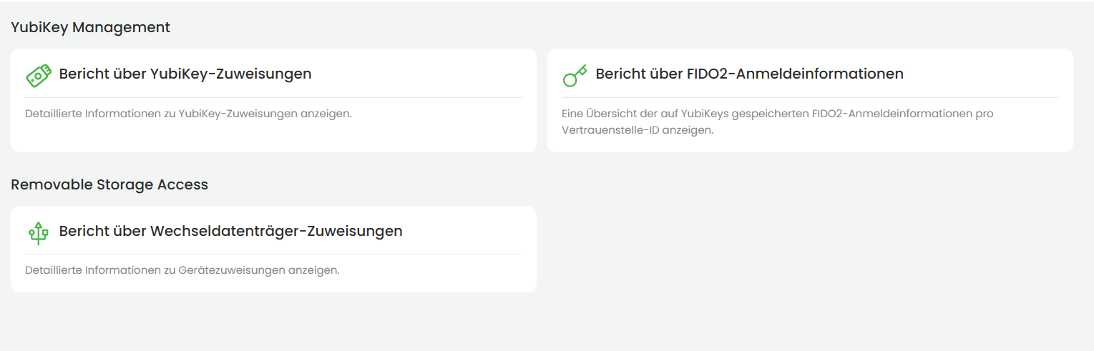This screenshot has width=1094, height=351.
Task: Click empty area of YubiKey-Zuweisungen card
Action: (x=429, y=136)
